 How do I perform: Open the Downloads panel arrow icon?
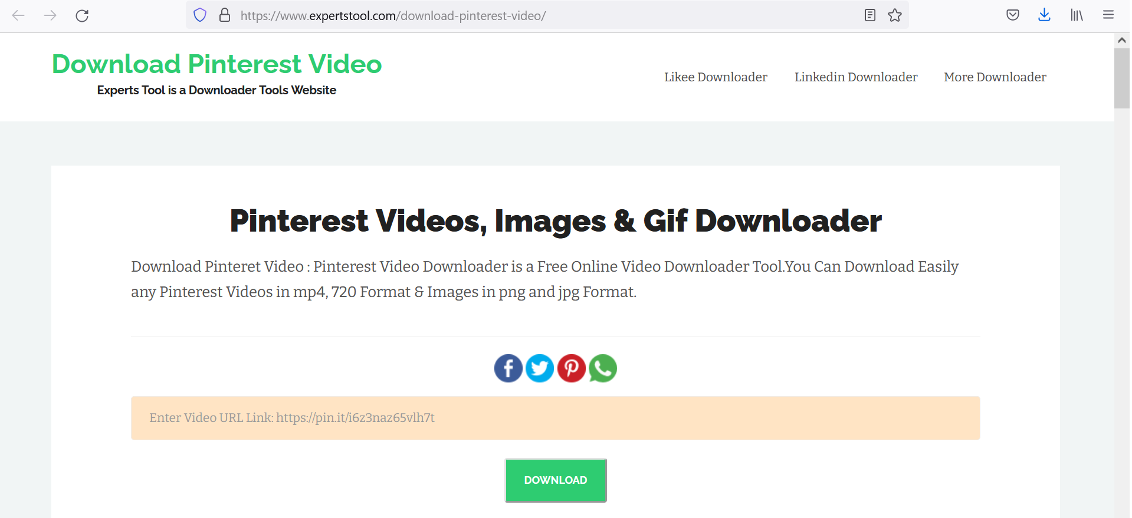pos(1044,15)
